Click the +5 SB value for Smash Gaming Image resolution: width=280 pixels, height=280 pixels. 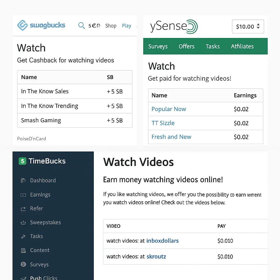[115, 121]
